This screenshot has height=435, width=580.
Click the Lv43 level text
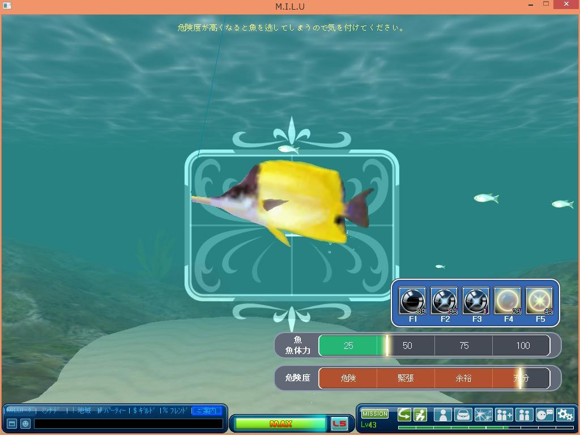click(368, 425)
